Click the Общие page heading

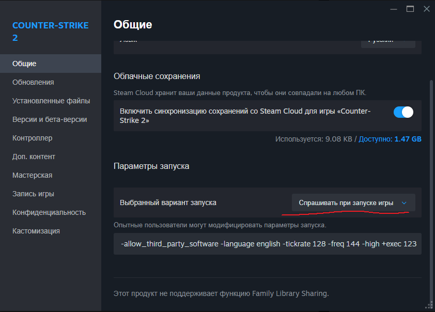point(133,25)
